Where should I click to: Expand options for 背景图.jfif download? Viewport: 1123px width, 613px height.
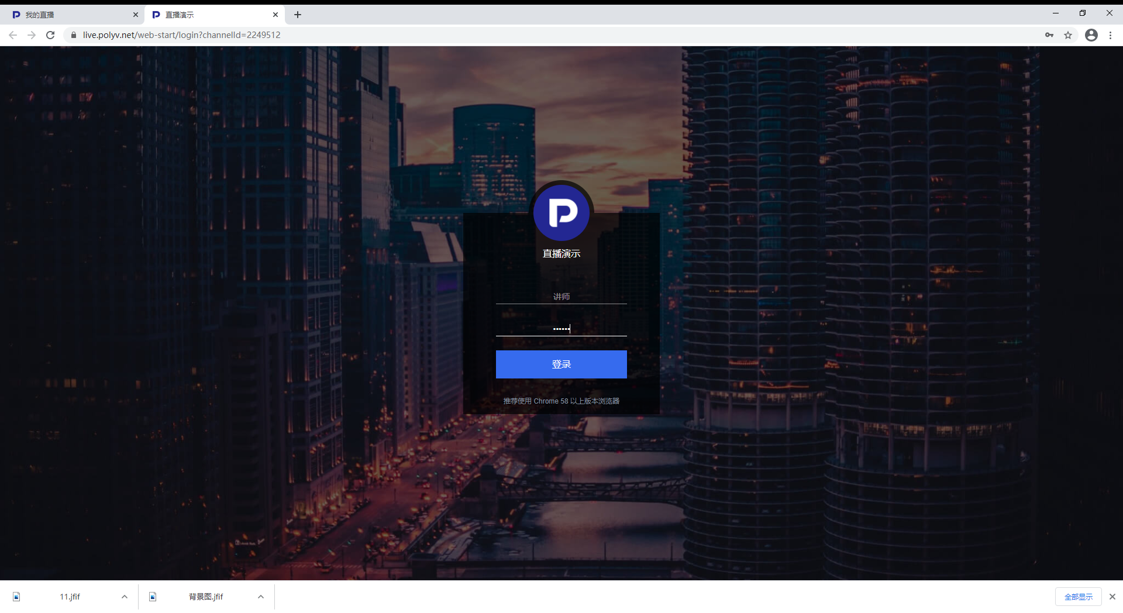261,597
